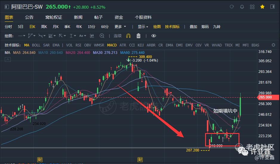Toggle the MA indicator
280x164 pixels.
pyautogui.click(x=27, y=45)
